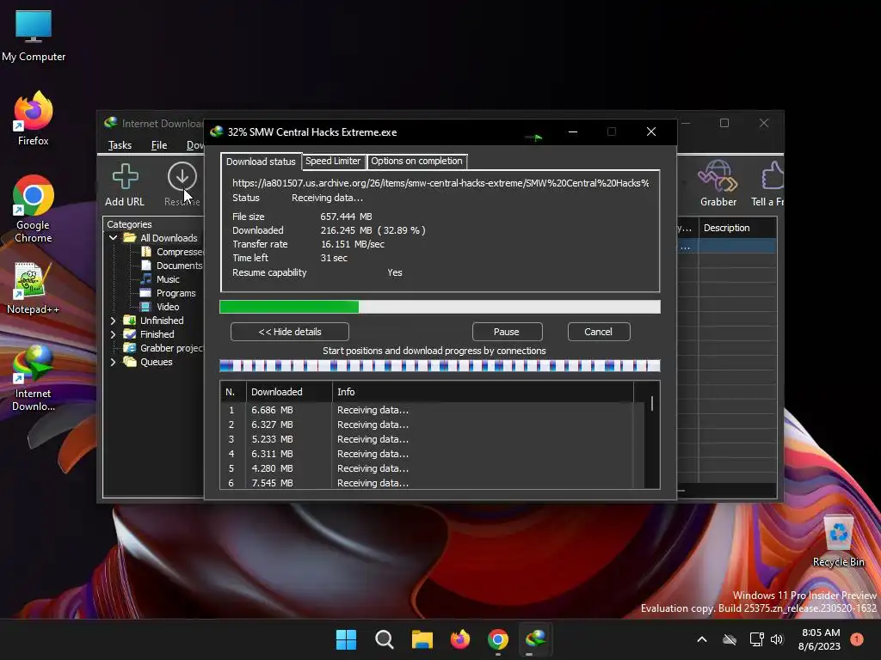
Task: Click the green download progress bar
Action: (x=440, y=307)
